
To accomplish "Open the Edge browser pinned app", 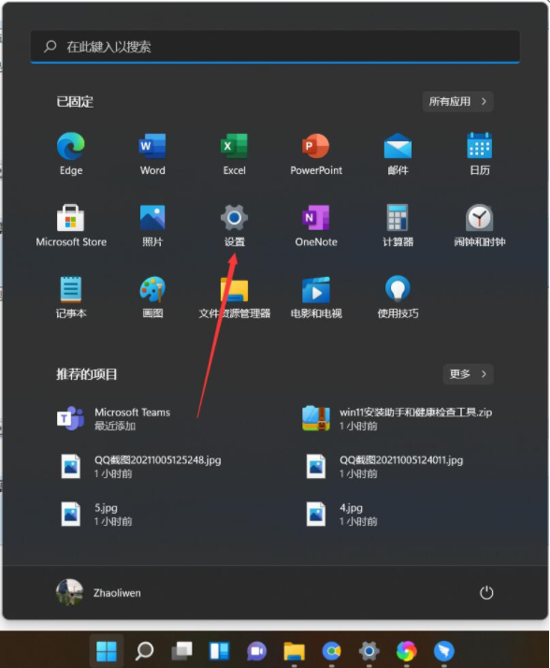I will [71, 154].
